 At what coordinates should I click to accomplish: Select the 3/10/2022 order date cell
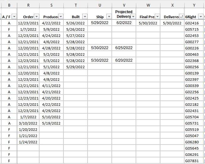point(28,123)
